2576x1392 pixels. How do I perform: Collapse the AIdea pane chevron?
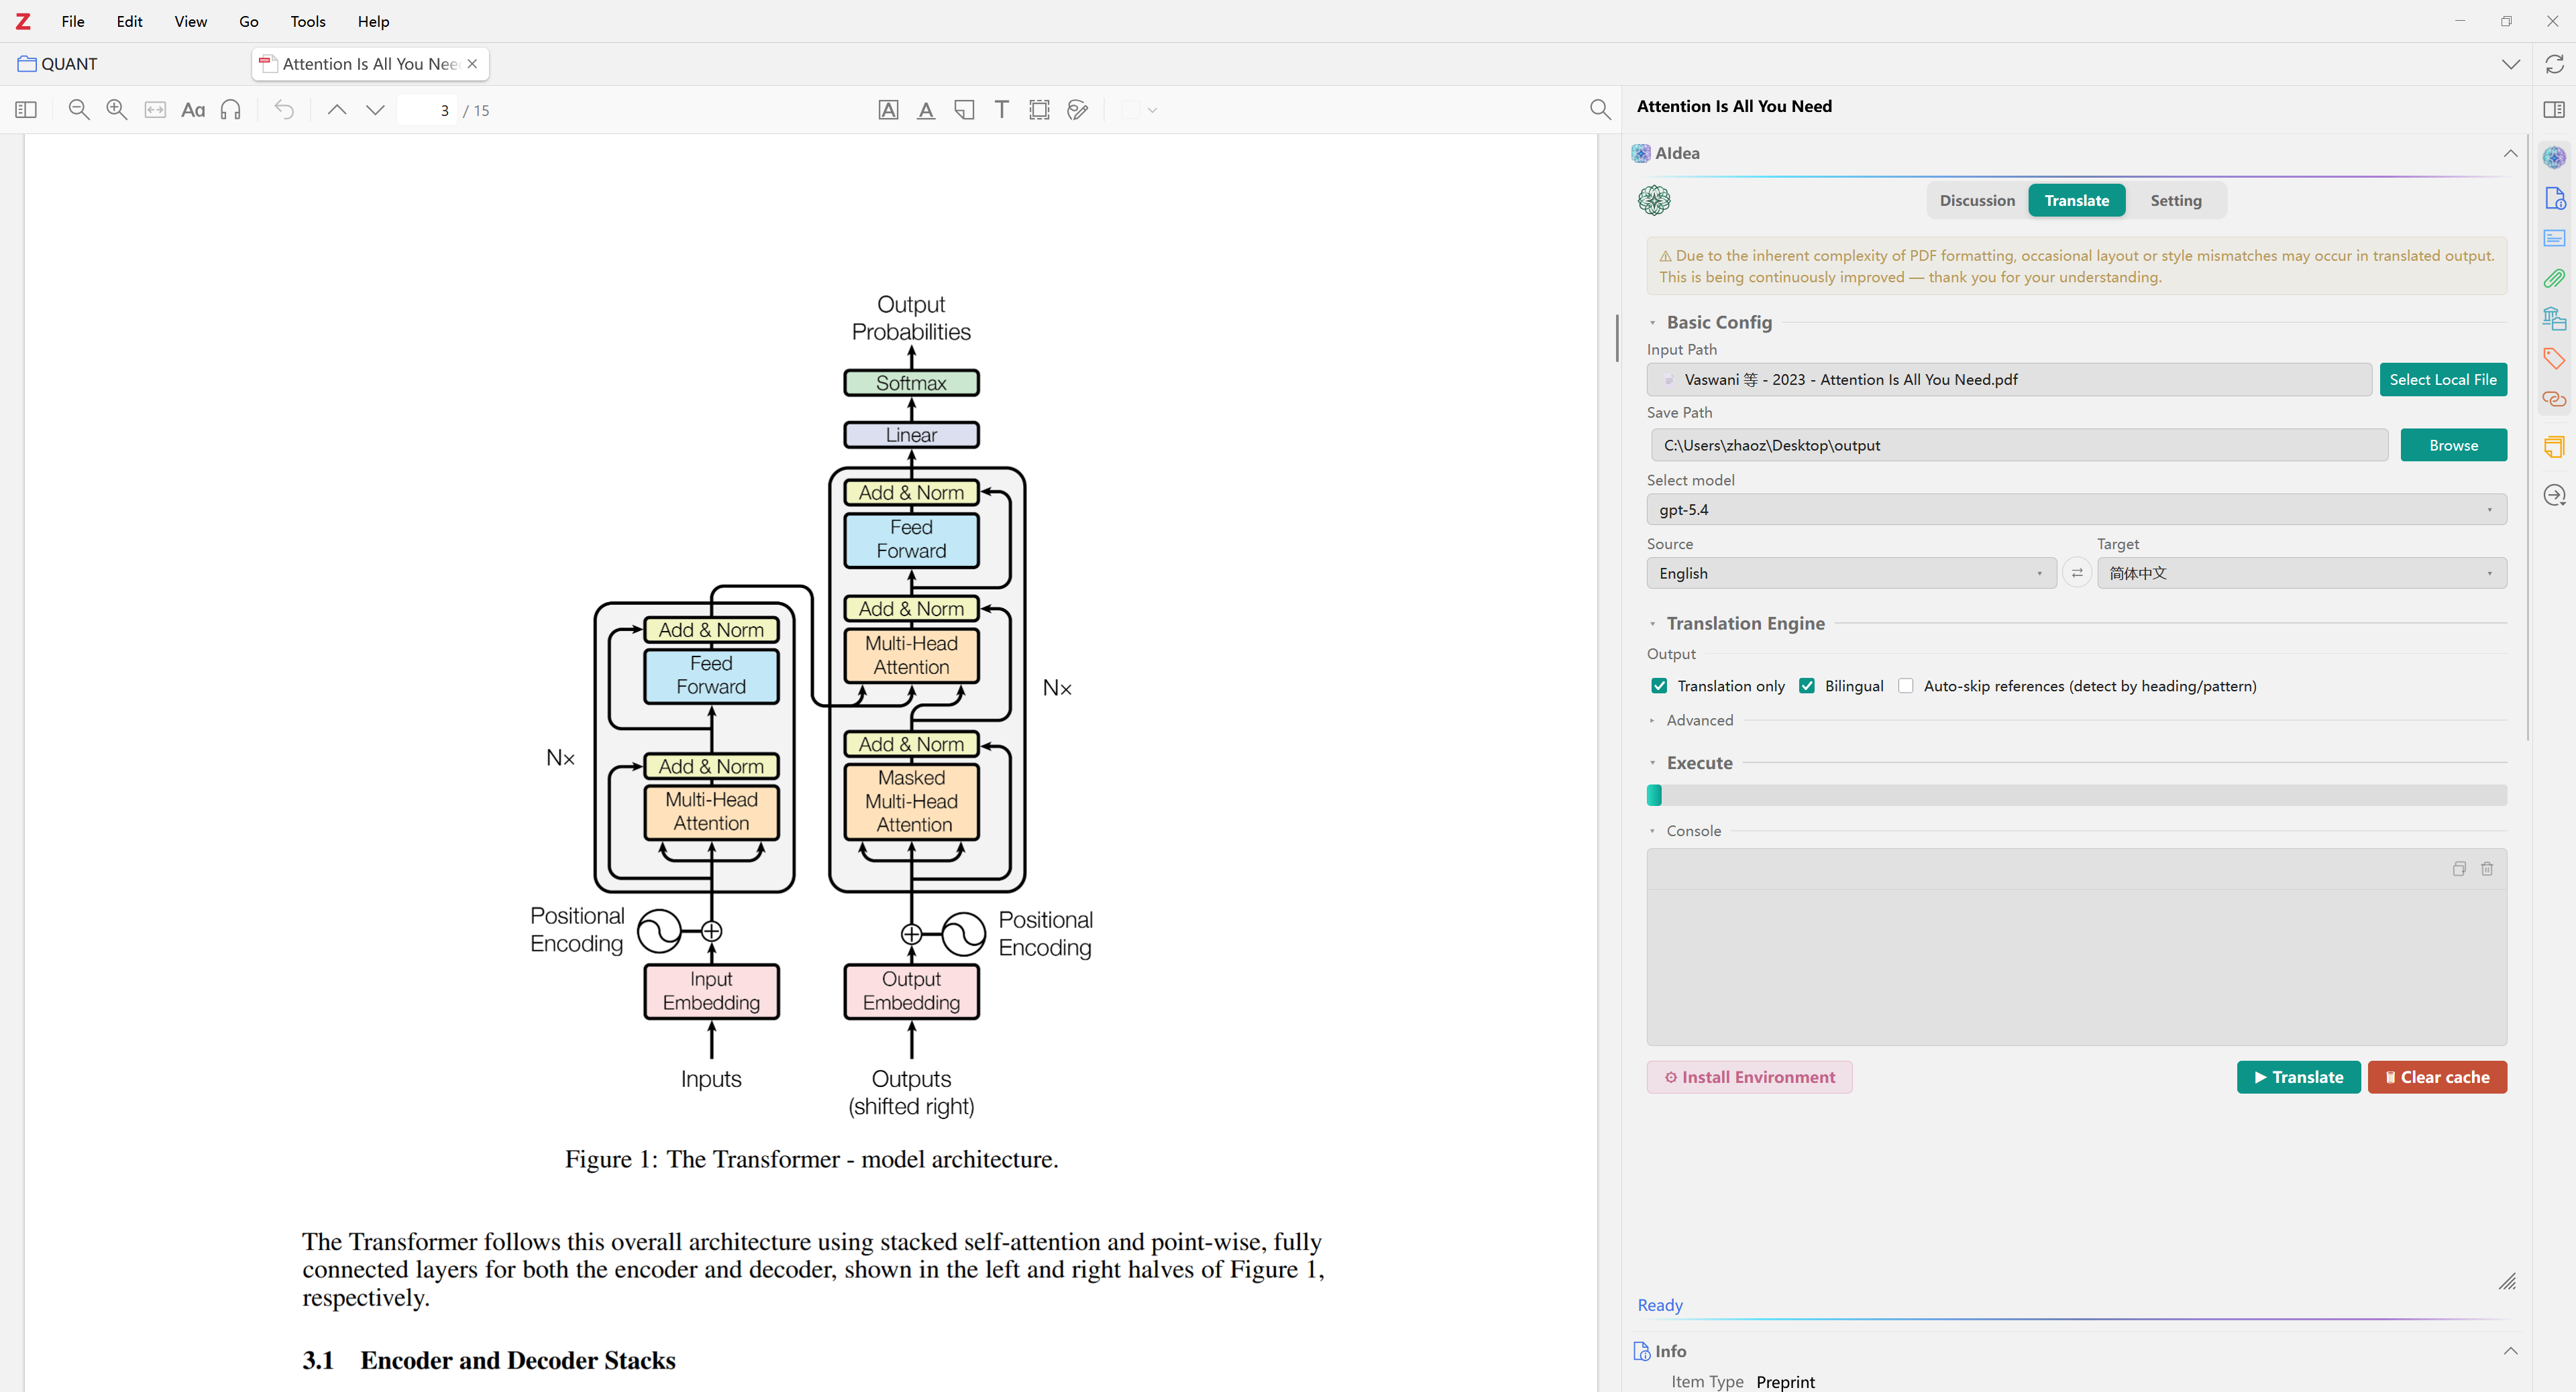2510,153
